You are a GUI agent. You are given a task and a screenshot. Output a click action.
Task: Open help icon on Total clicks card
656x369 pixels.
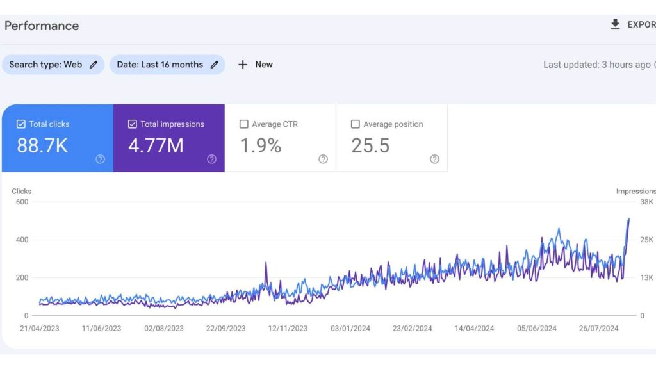click(x=100, y=160)
